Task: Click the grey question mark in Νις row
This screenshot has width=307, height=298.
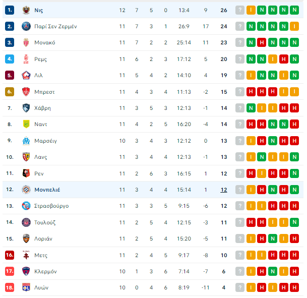Action: (x=240, y=10)
